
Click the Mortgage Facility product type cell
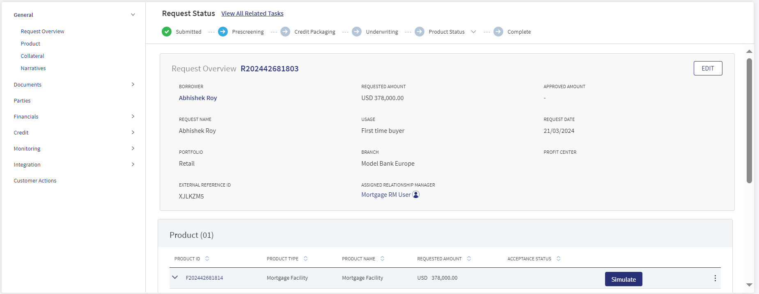tap(287, 278)
